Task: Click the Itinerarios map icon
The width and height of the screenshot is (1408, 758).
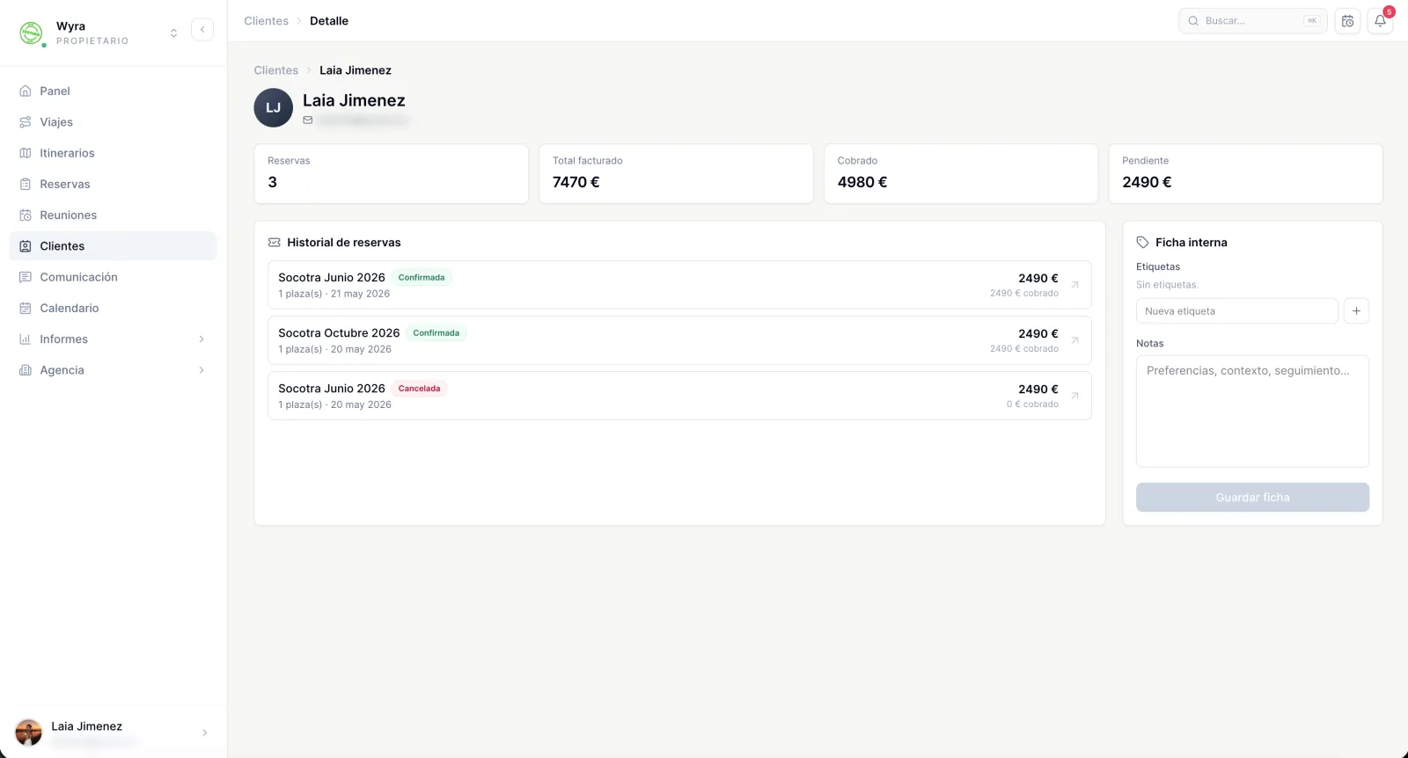Action: coord(26,153)
